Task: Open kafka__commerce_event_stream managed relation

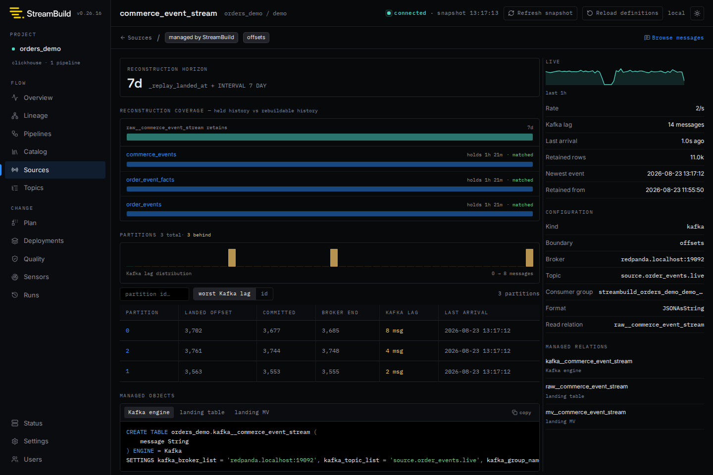Action: (x=589, y=361)
